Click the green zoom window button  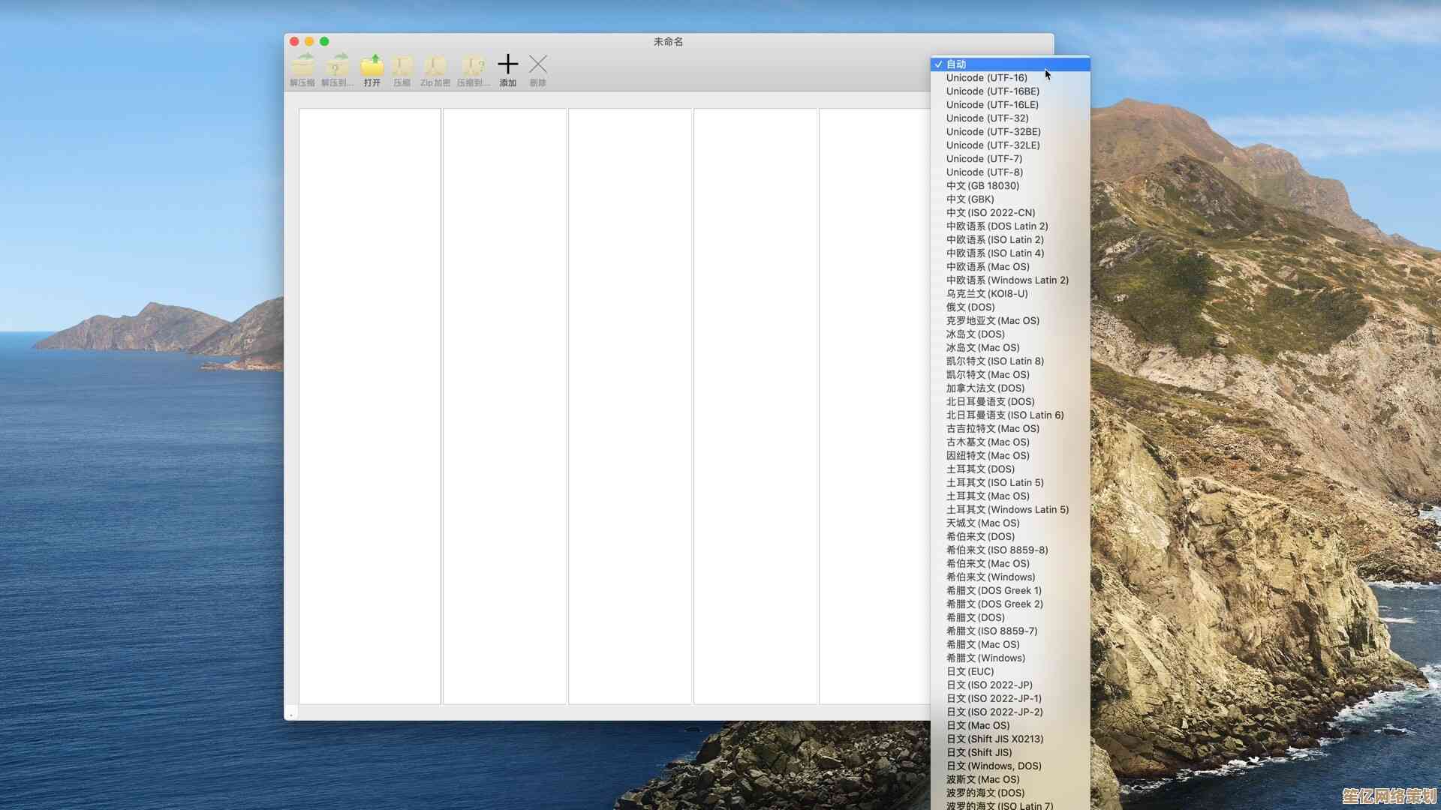pos(324,41)
